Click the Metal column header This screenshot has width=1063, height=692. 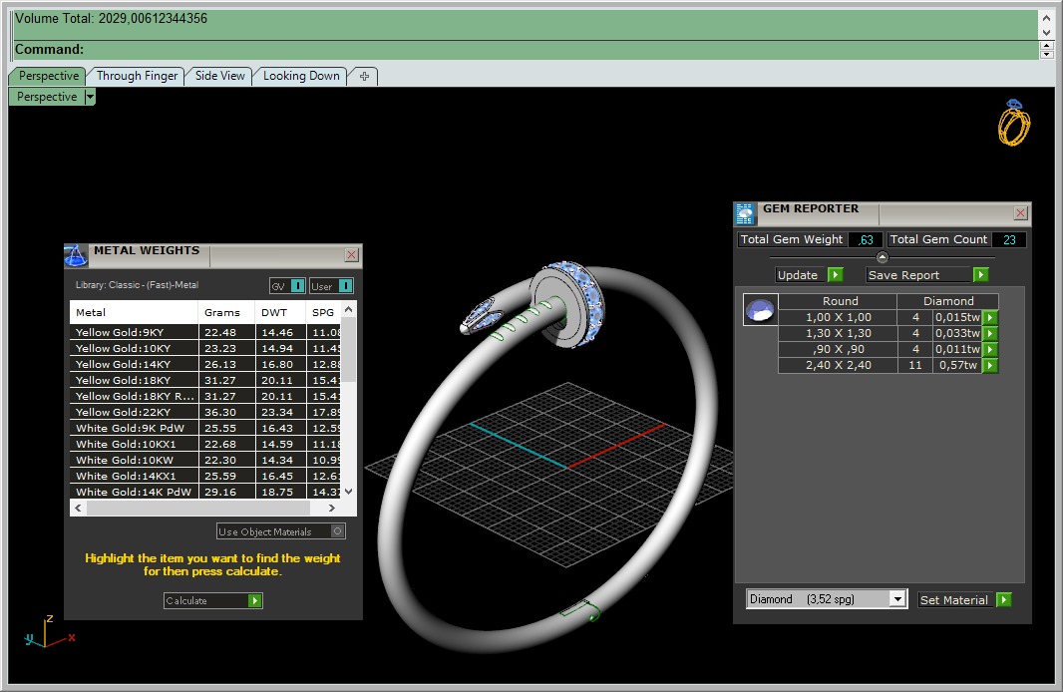(134, 312)
